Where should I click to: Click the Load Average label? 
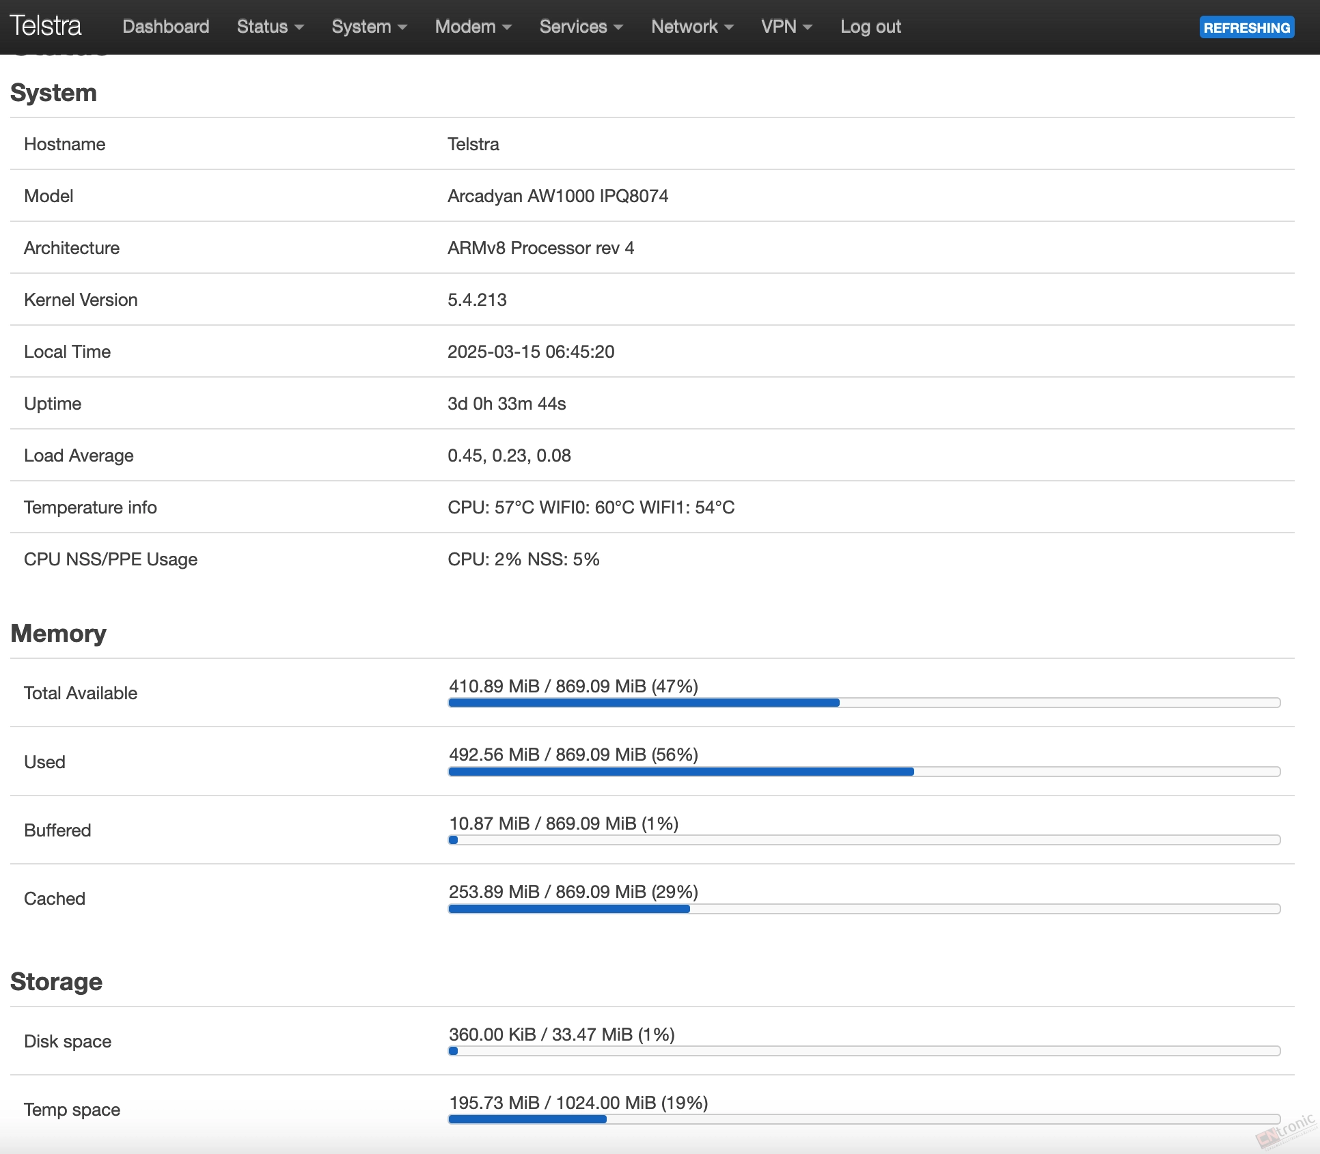tap(79, 455)
